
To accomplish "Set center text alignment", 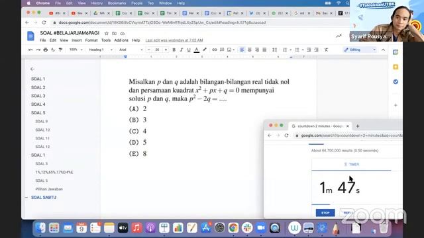I will tap(250, 50).
